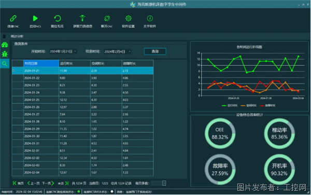
Task: Go to next page with 下一页
Action: pyautogui.click(x=48, y=183)
